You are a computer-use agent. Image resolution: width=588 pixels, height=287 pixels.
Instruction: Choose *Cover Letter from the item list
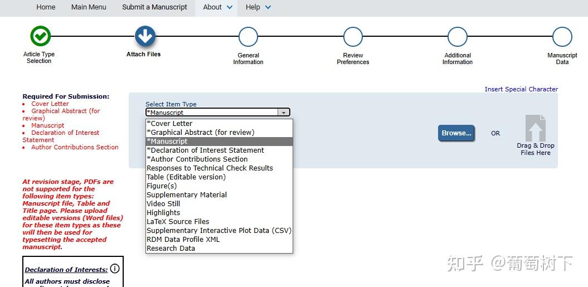click(169, 124)
